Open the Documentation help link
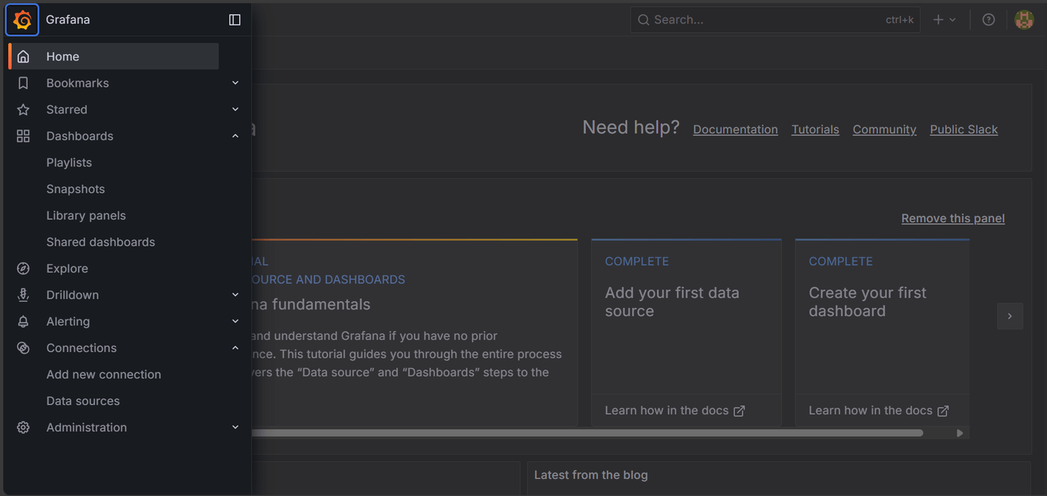Screen dimensions: 1047x496 pos(735,129)
